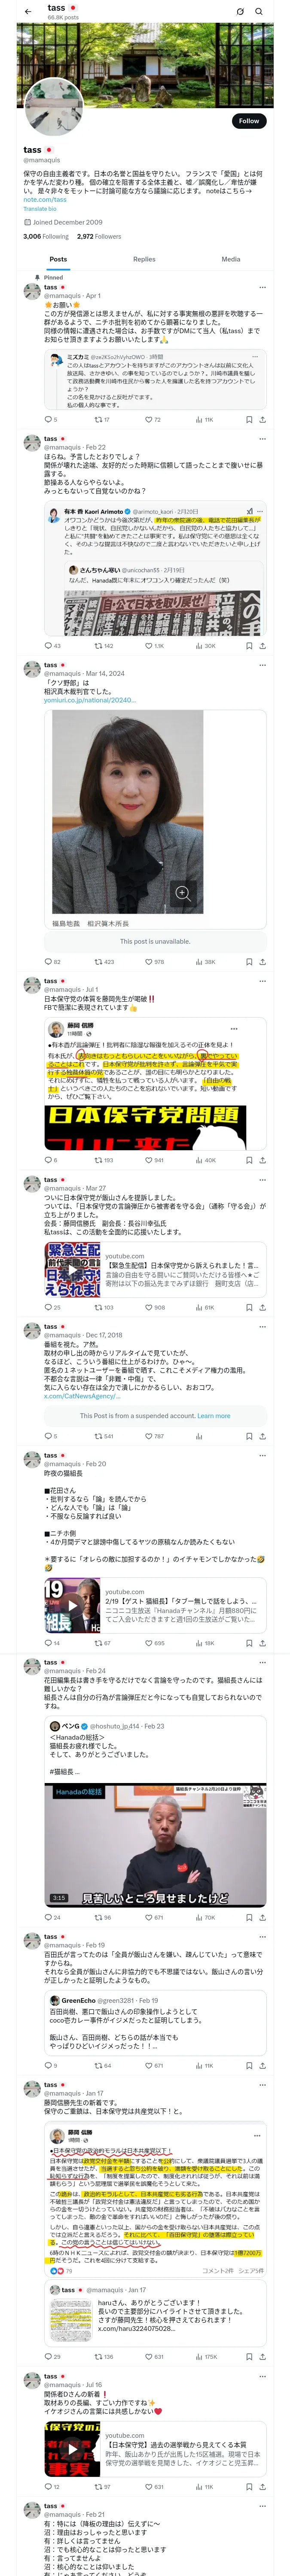Viewport: 290px width, 2576px height.
Task: Bookmark the pinned Apr 1 post
Action: (x=249, y=420)
